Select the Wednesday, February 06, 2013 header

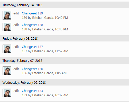(x=64, y=82)
